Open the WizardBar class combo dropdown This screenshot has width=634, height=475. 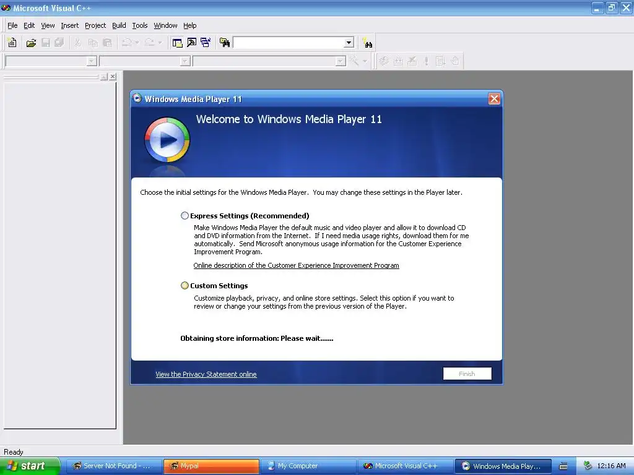[92, 61]
